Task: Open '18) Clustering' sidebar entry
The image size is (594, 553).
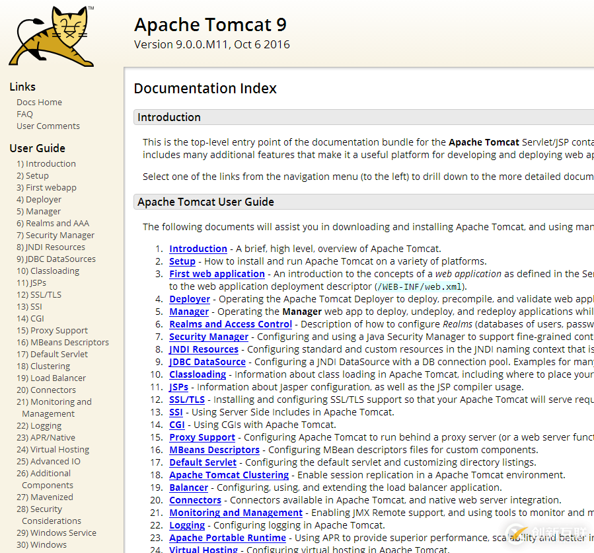Action: 43,366
